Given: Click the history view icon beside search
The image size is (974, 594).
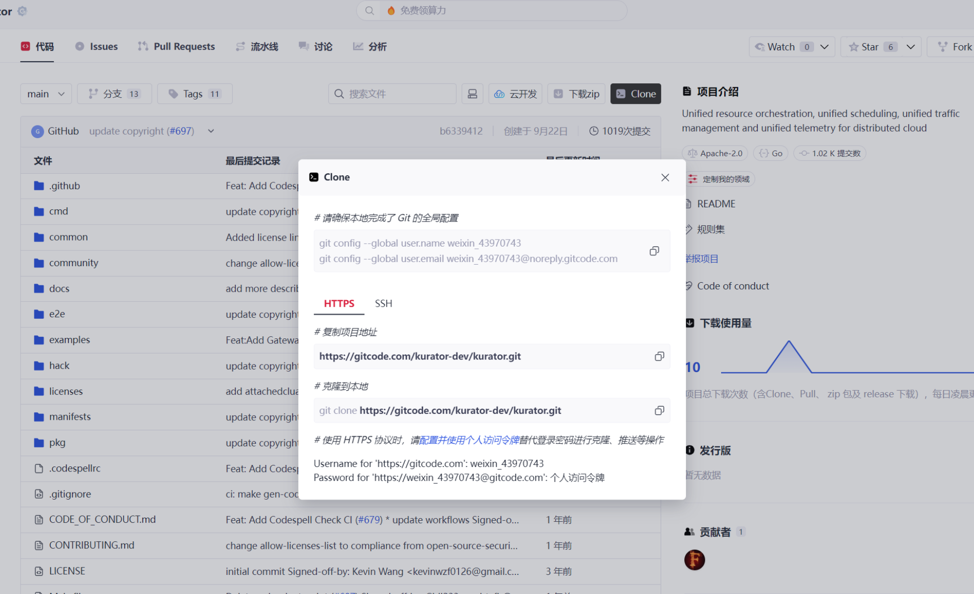Looking at the screenshot, I should 472,94.
